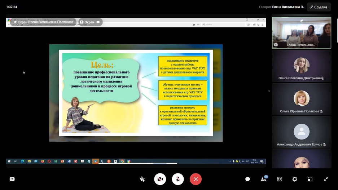Image resolution: width=338 pixels, height=190 pixels.
Task: Open Yandex Browser in shared taskbar
Action: tap(109, 161)
